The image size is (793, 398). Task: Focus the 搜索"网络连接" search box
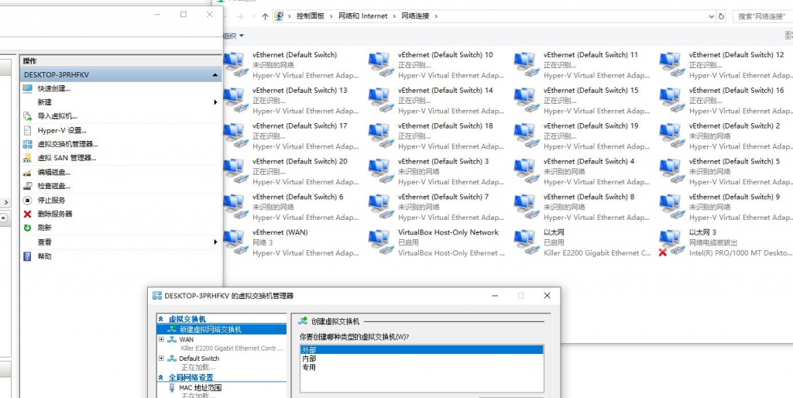tap(763, 16)
